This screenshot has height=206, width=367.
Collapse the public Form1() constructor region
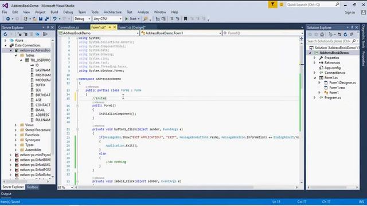(77, 105)
